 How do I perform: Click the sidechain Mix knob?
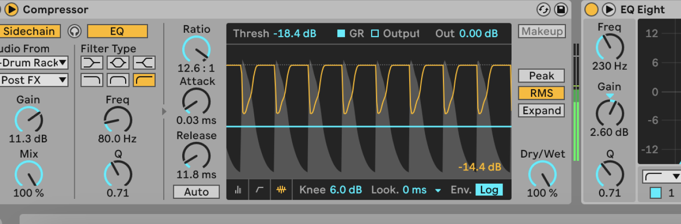coord(29,174)
